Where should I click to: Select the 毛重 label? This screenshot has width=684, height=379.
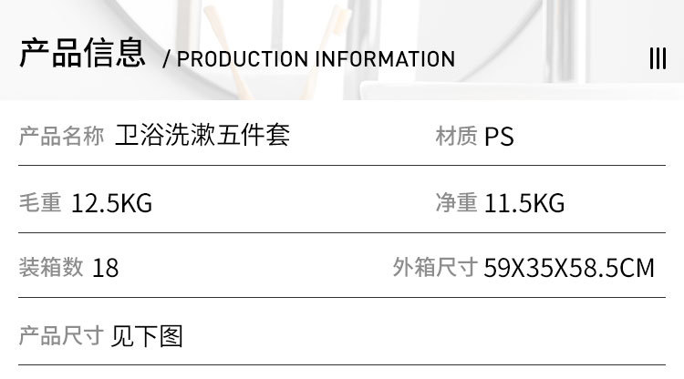[39, 202]
